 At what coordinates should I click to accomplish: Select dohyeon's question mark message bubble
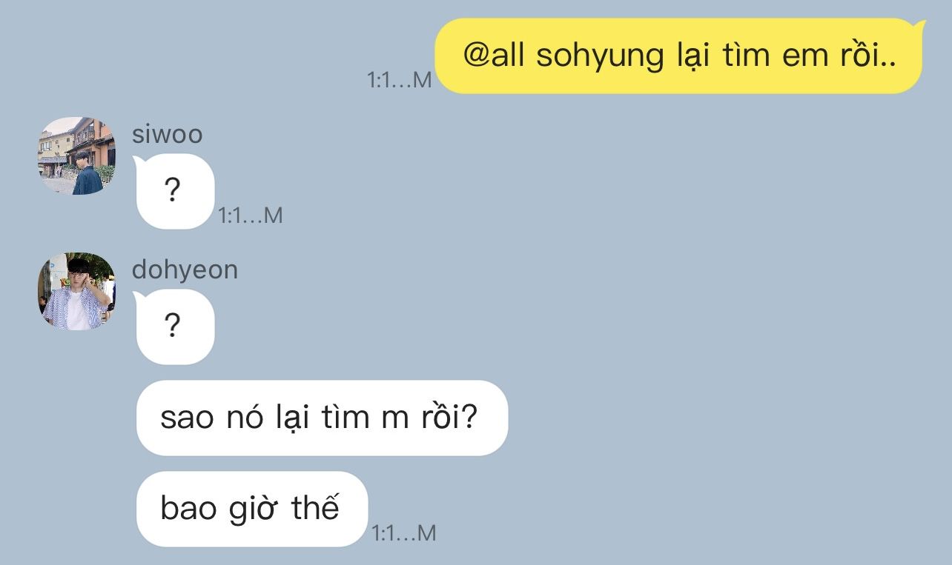click(174, 327)
